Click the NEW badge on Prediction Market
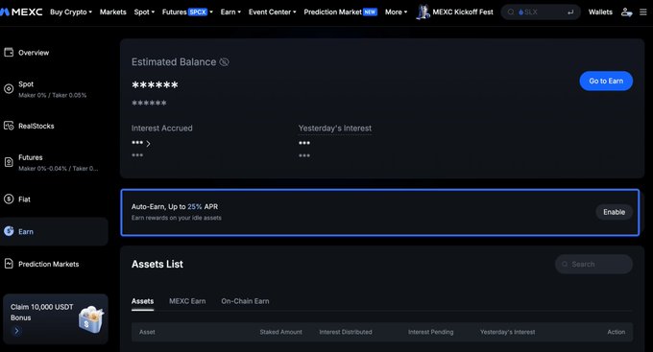The width and height of the screenshot is (653, 352). click(x=370, y=12)
